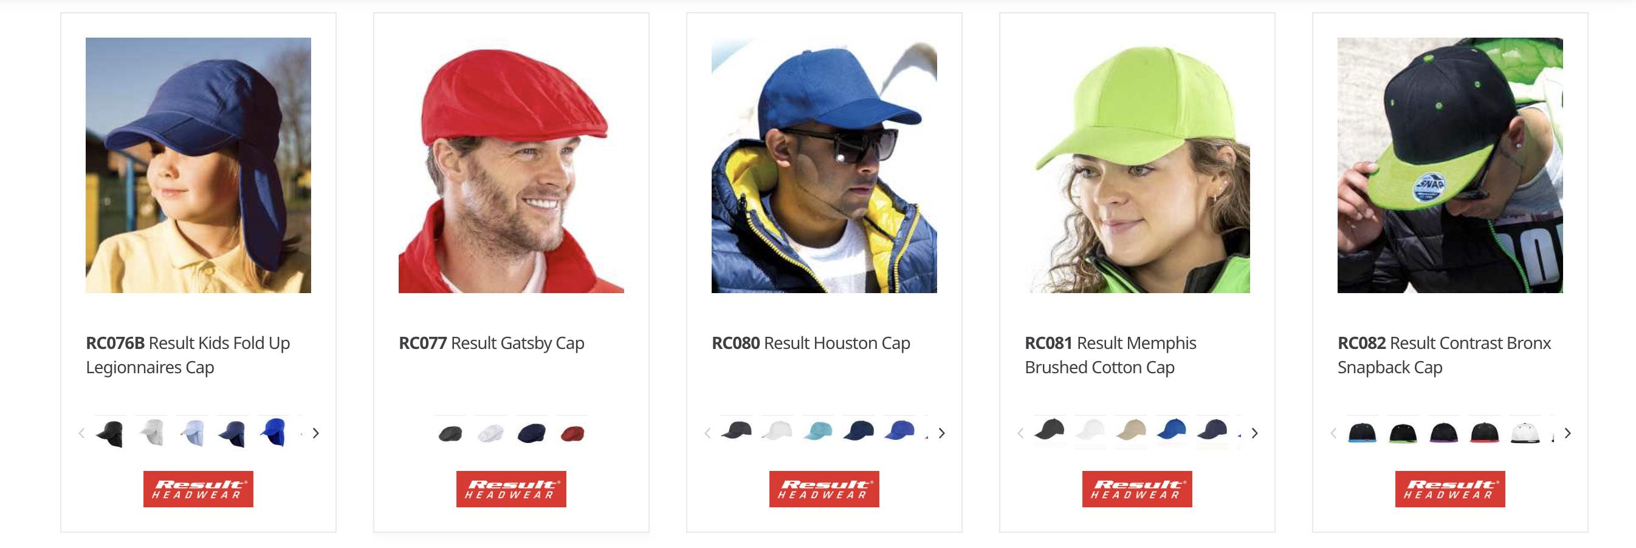Open RC082 Contrast Bronx Snapback Cap link

tap(1444, 355)
